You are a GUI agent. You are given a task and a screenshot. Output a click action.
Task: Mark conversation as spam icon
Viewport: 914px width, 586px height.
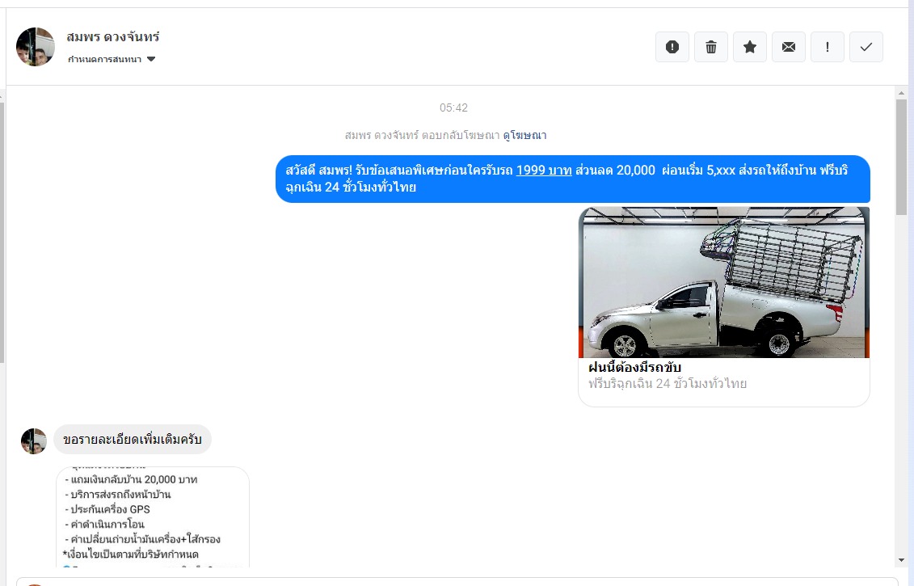[x=672, y=47]
